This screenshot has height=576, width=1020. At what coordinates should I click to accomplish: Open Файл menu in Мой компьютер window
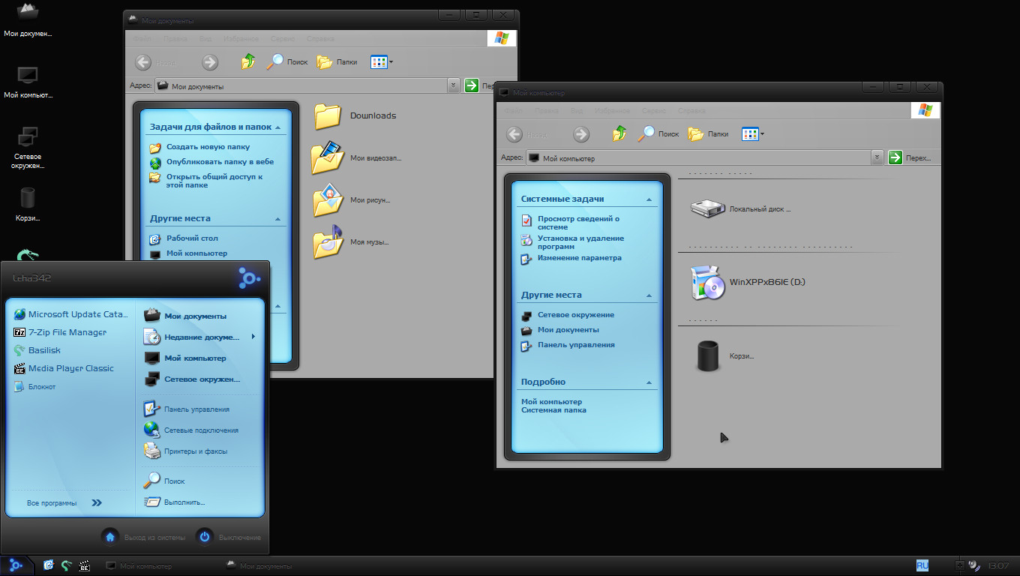pos(514,110)
